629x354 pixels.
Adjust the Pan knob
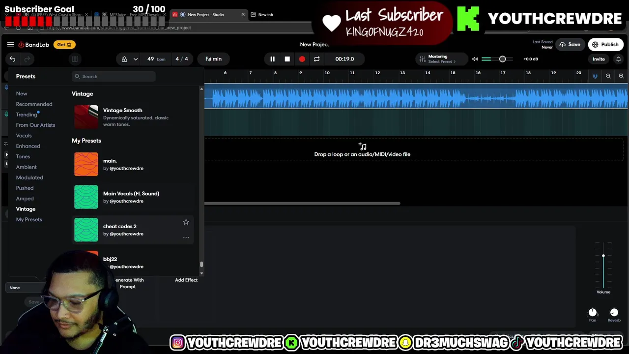click(593, 313)
